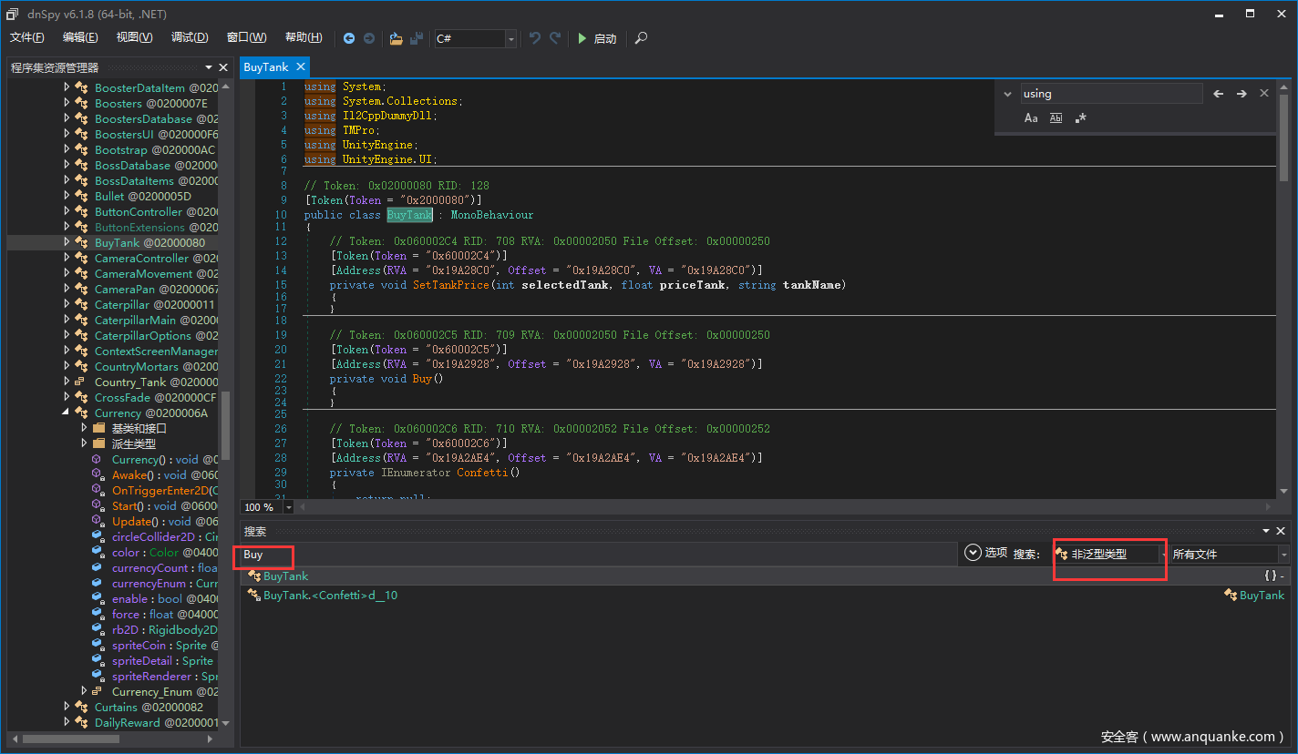Click the undo icon in toolbar

point(535,38)
